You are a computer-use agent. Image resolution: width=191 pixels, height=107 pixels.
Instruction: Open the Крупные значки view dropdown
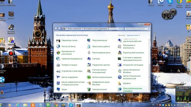[133, 35]
